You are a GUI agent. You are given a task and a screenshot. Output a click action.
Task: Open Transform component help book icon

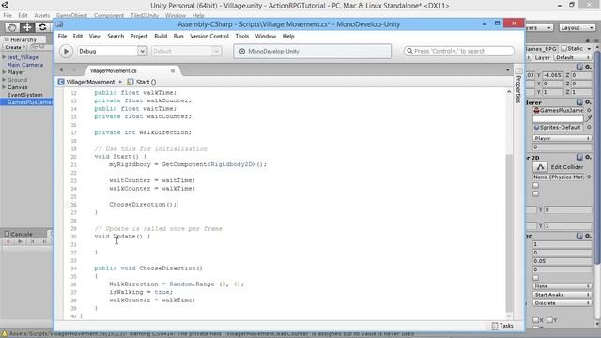tap(579, 67)
